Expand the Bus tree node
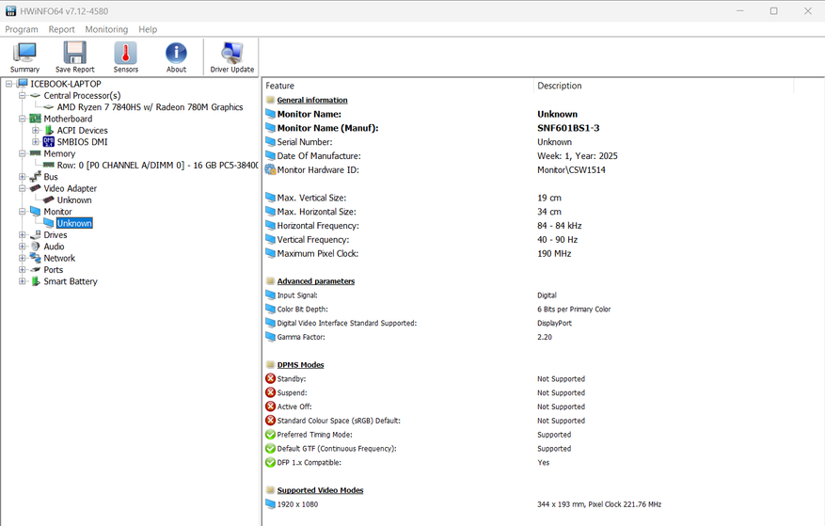Image resolution: width=825 pixels, height=526 pixels. coord(22,176)
